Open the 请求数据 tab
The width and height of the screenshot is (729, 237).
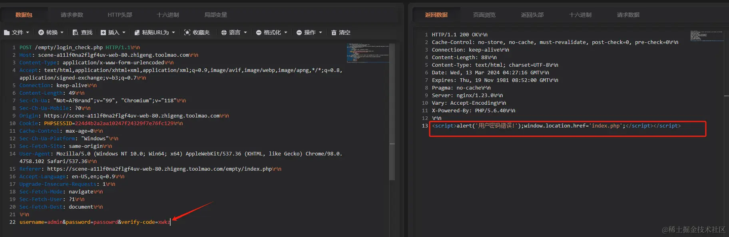[x=628, y=15]
